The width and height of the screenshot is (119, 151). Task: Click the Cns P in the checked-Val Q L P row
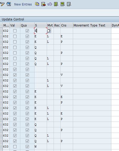pos(62,141)
